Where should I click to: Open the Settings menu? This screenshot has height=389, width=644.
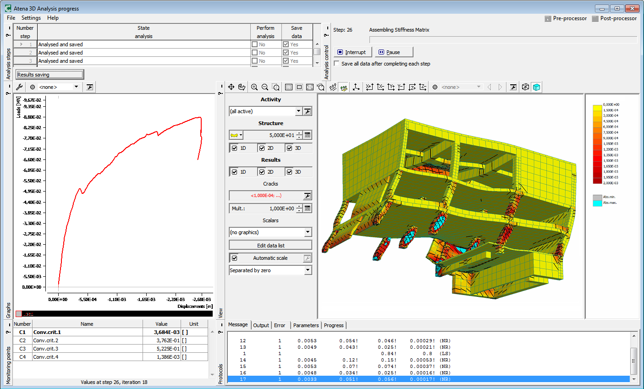tap(31, 18)
